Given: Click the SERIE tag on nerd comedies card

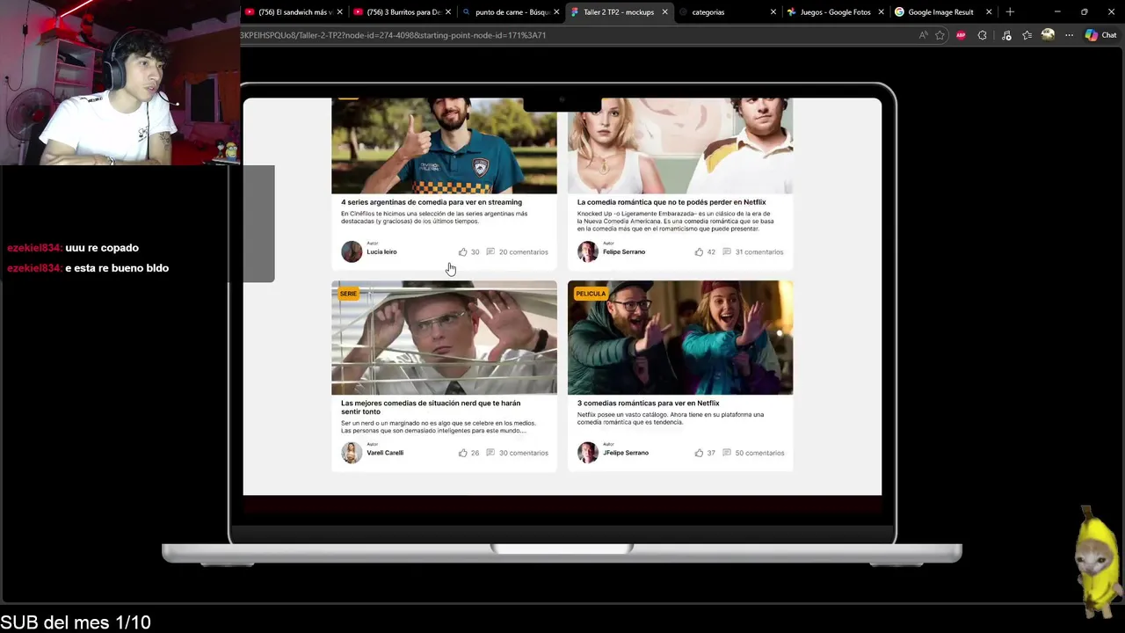Looking at the screenshot, I should pyautogui.click(x=348, y=294).
